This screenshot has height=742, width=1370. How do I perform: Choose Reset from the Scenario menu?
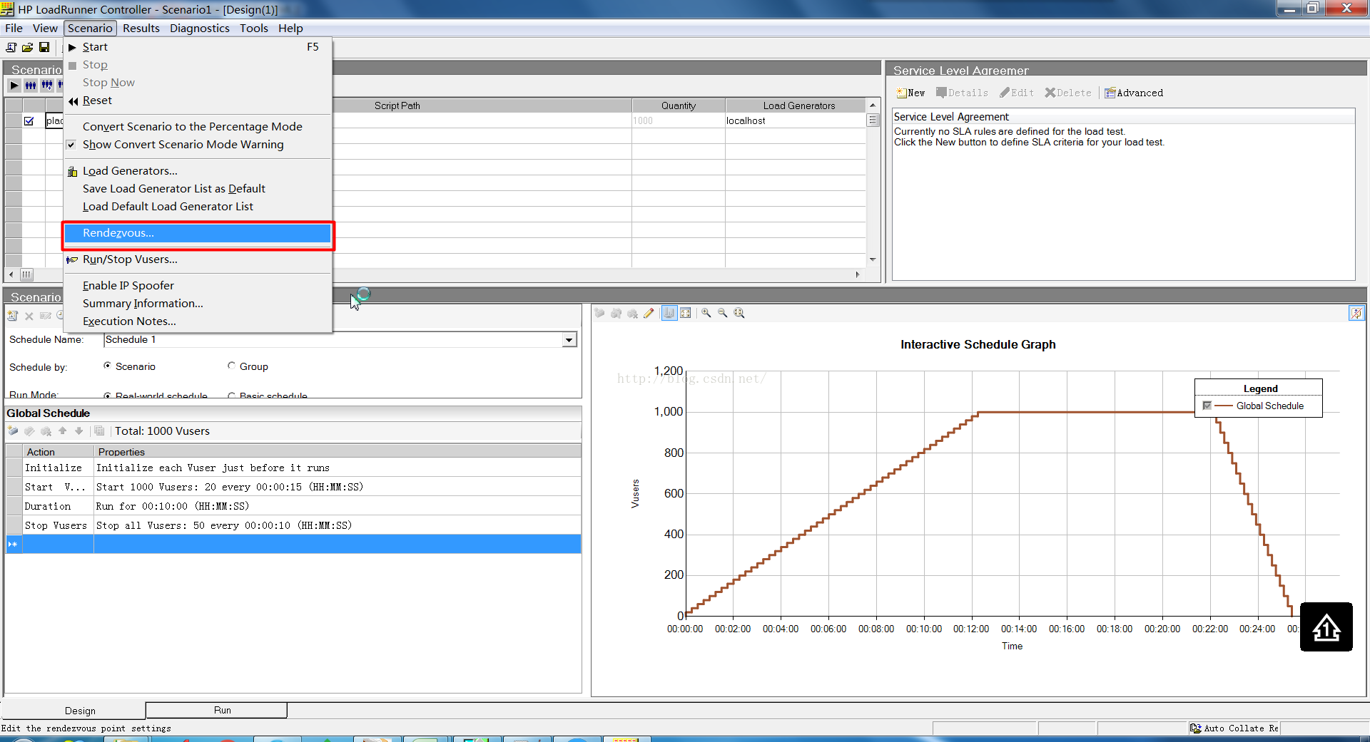tap(198, 101)
